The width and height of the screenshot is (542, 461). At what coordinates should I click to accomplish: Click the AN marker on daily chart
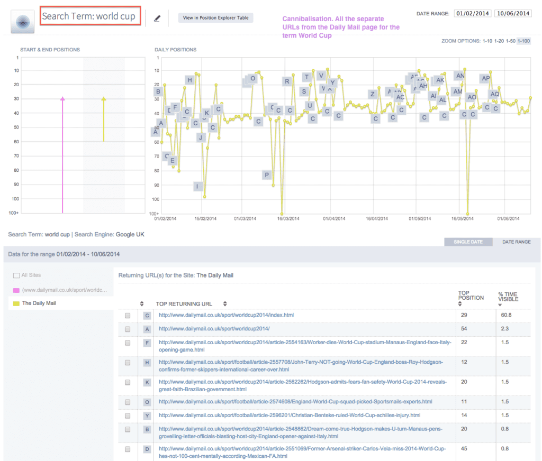[460, 76]
